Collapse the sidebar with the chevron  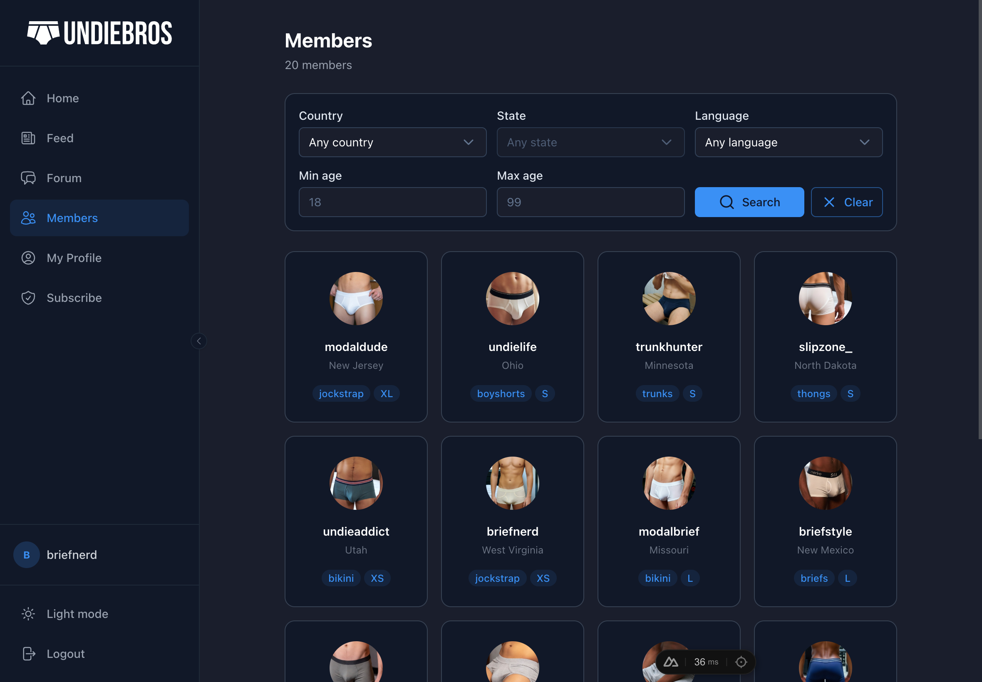[x=199, y=341]
